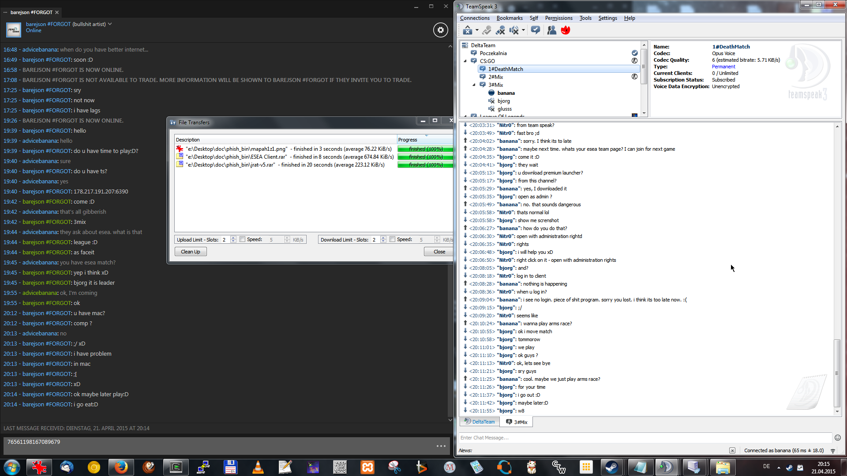Click the red Overwolf icon

566,30
